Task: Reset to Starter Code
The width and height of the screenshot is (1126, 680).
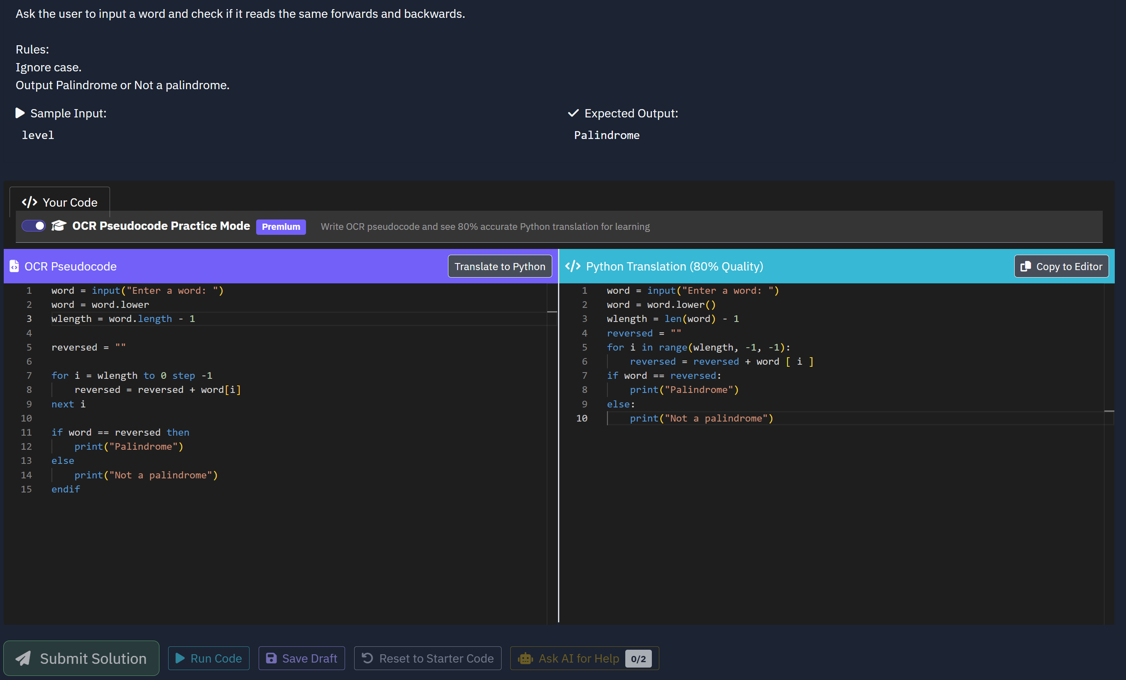Action: click(427, 658)
